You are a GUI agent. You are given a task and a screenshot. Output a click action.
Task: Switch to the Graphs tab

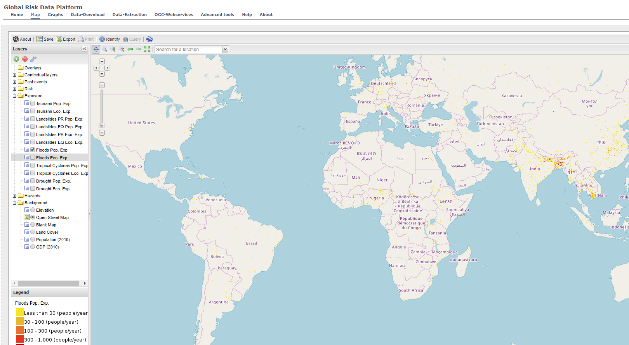[55, 15]
